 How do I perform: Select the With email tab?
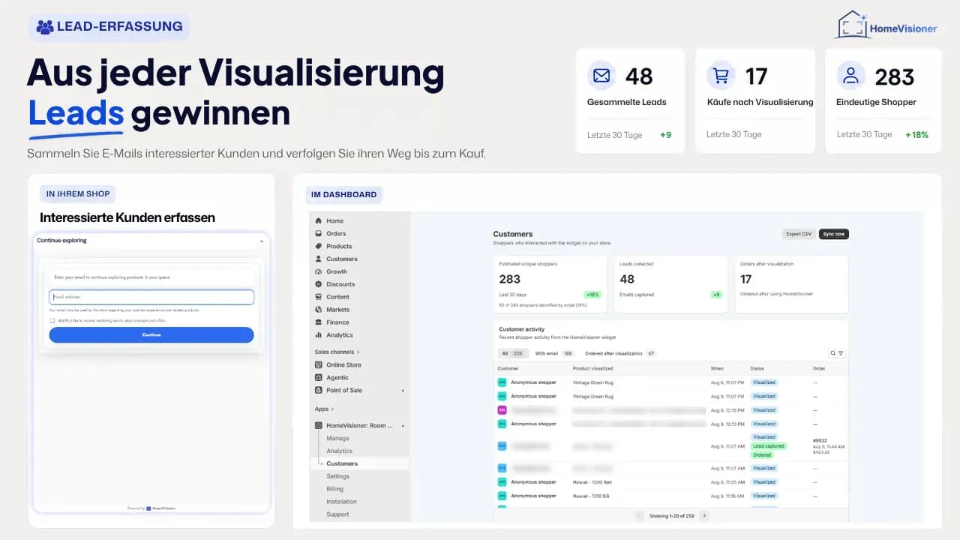[x=553, y=353]
